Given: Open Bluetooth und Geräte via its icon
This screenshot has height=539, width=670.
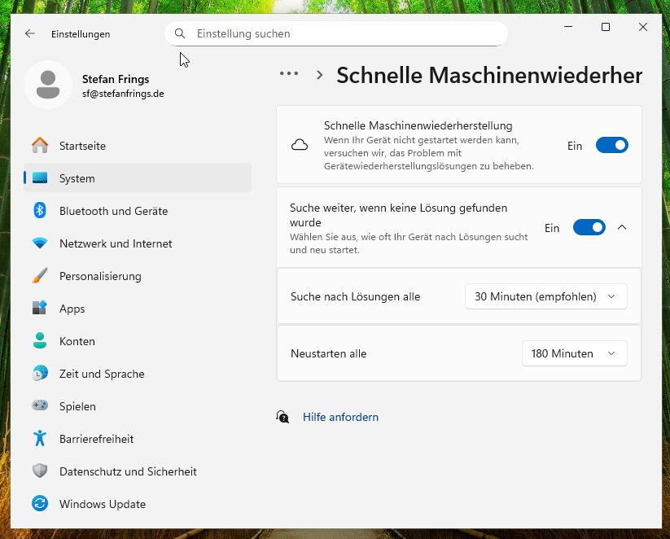Looking at the screenshot, I should 40,211.
